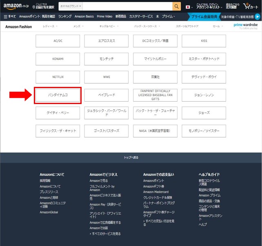Select the ランキング nav item

[x=64, y=16]
